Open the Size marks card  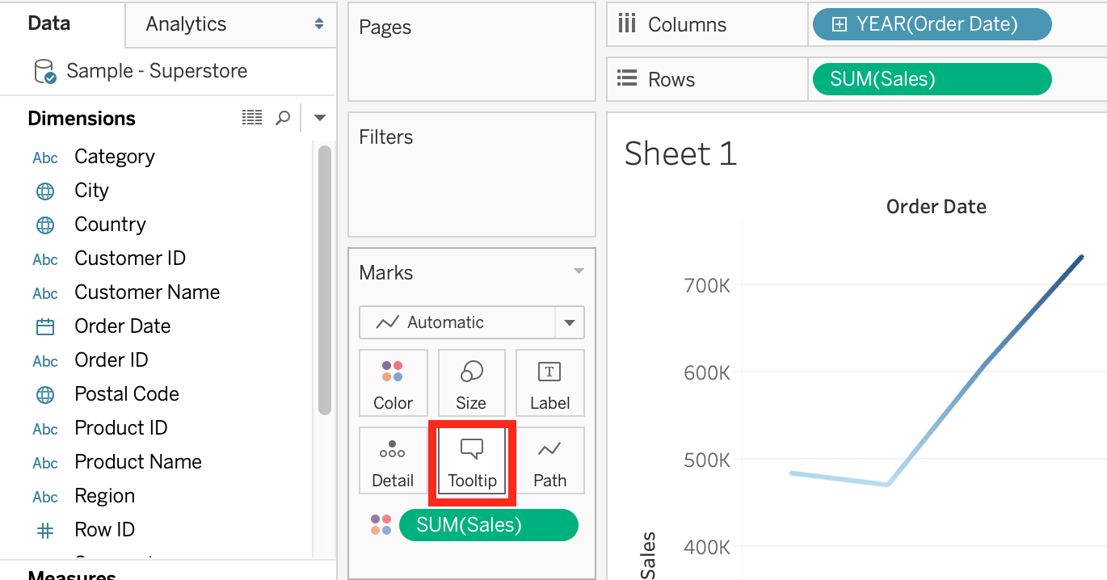pos(471,383)
